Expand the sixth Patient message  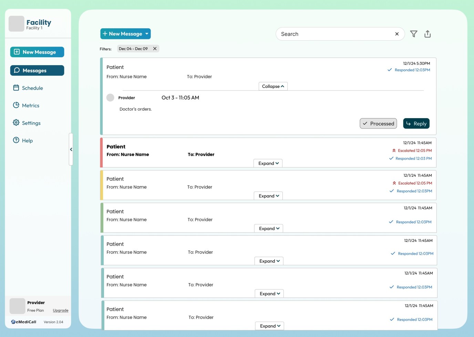[269, 294]
